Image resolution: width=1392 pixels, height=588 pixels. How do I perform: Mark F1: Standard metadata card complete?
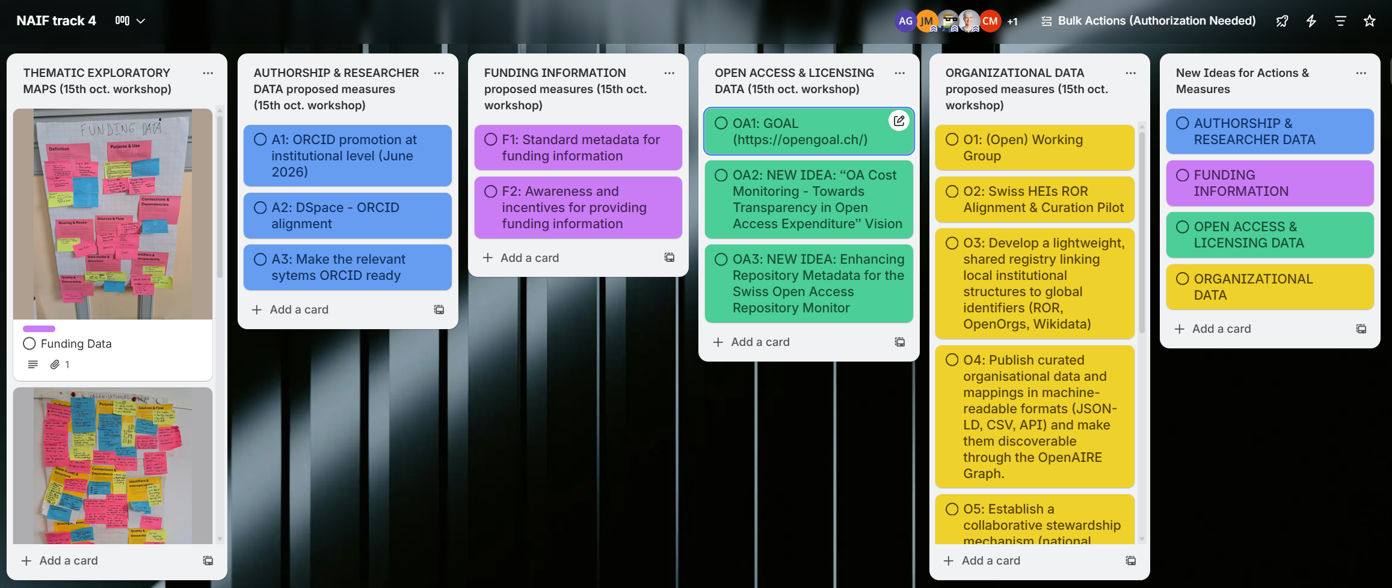[x=490, y=139]
